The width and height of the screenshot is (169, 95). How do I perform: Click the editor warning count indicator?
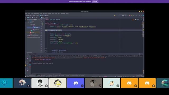[x=135, y=20]
